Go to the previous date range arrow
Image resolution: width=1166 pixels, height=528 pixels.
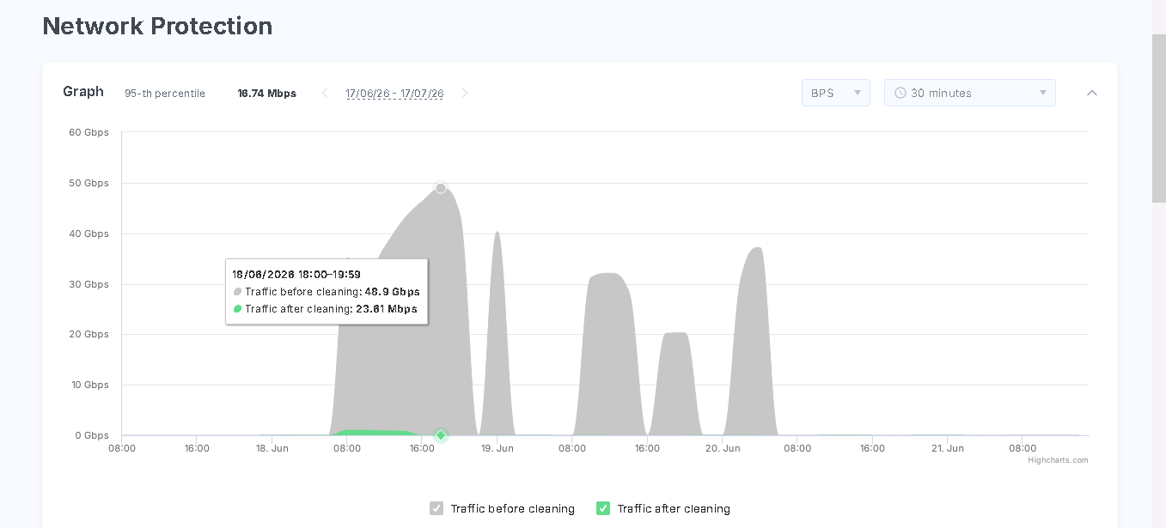325,93
